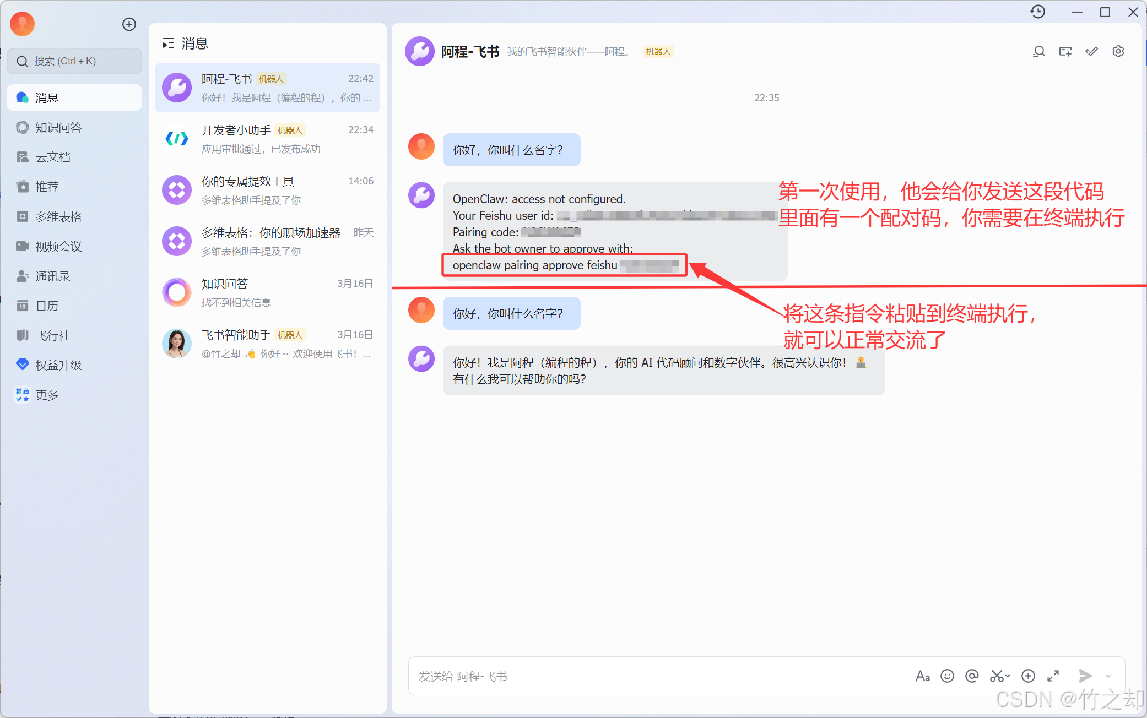Expand the screenshot tool dropdown chevron

(x=1008, y=676)
